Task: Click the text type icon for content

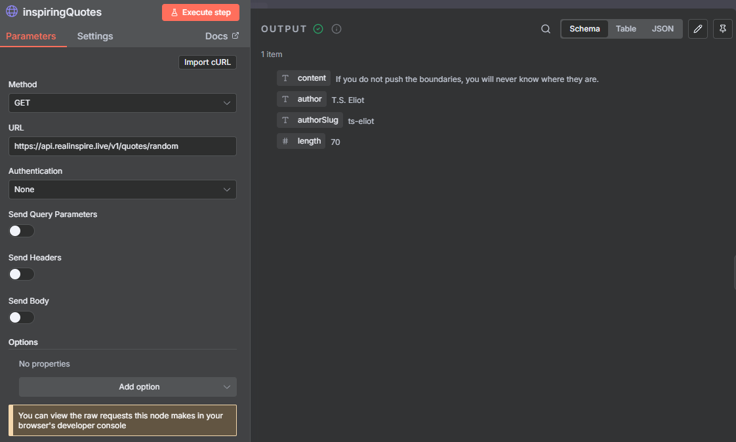Action: 285,78
